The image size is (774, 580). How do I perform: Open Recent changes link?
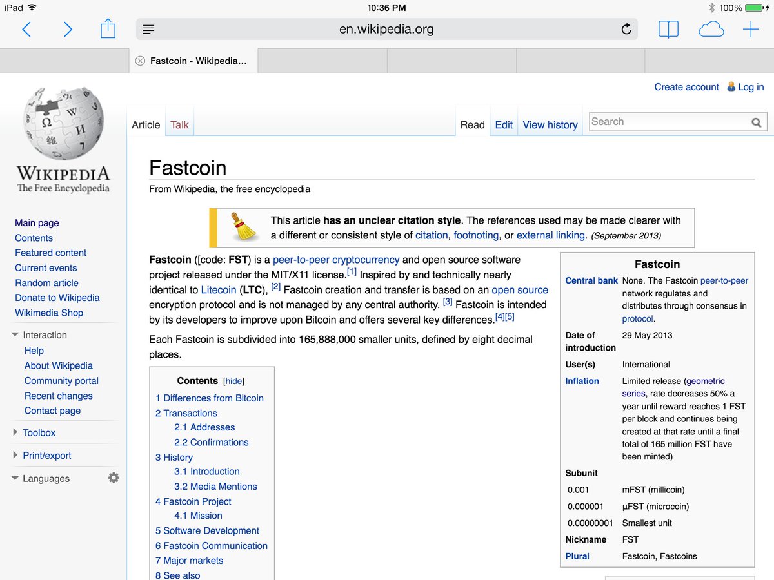point(59,396)
